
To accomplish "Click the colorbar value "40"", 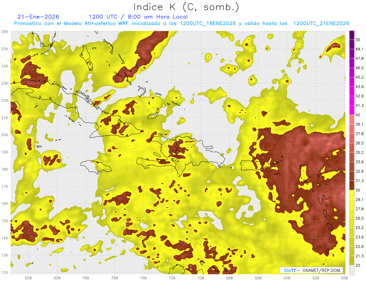I will pyautogui.click(x=358, y=115).
